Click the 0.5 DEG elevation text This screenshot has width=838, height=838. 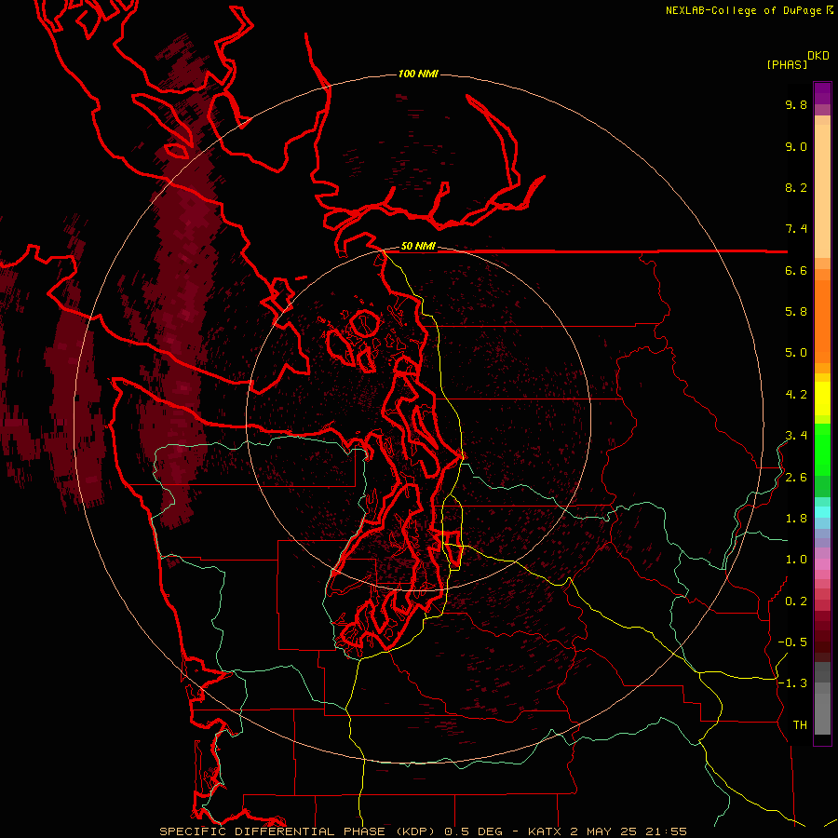pyautogui.click(x=476, y=831)
